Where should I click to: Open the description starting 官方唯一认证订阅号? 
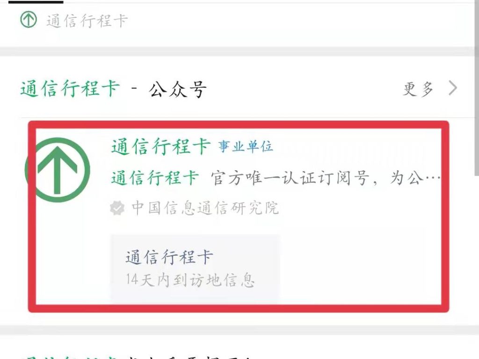pyautogui.click(x=326, y=178)
